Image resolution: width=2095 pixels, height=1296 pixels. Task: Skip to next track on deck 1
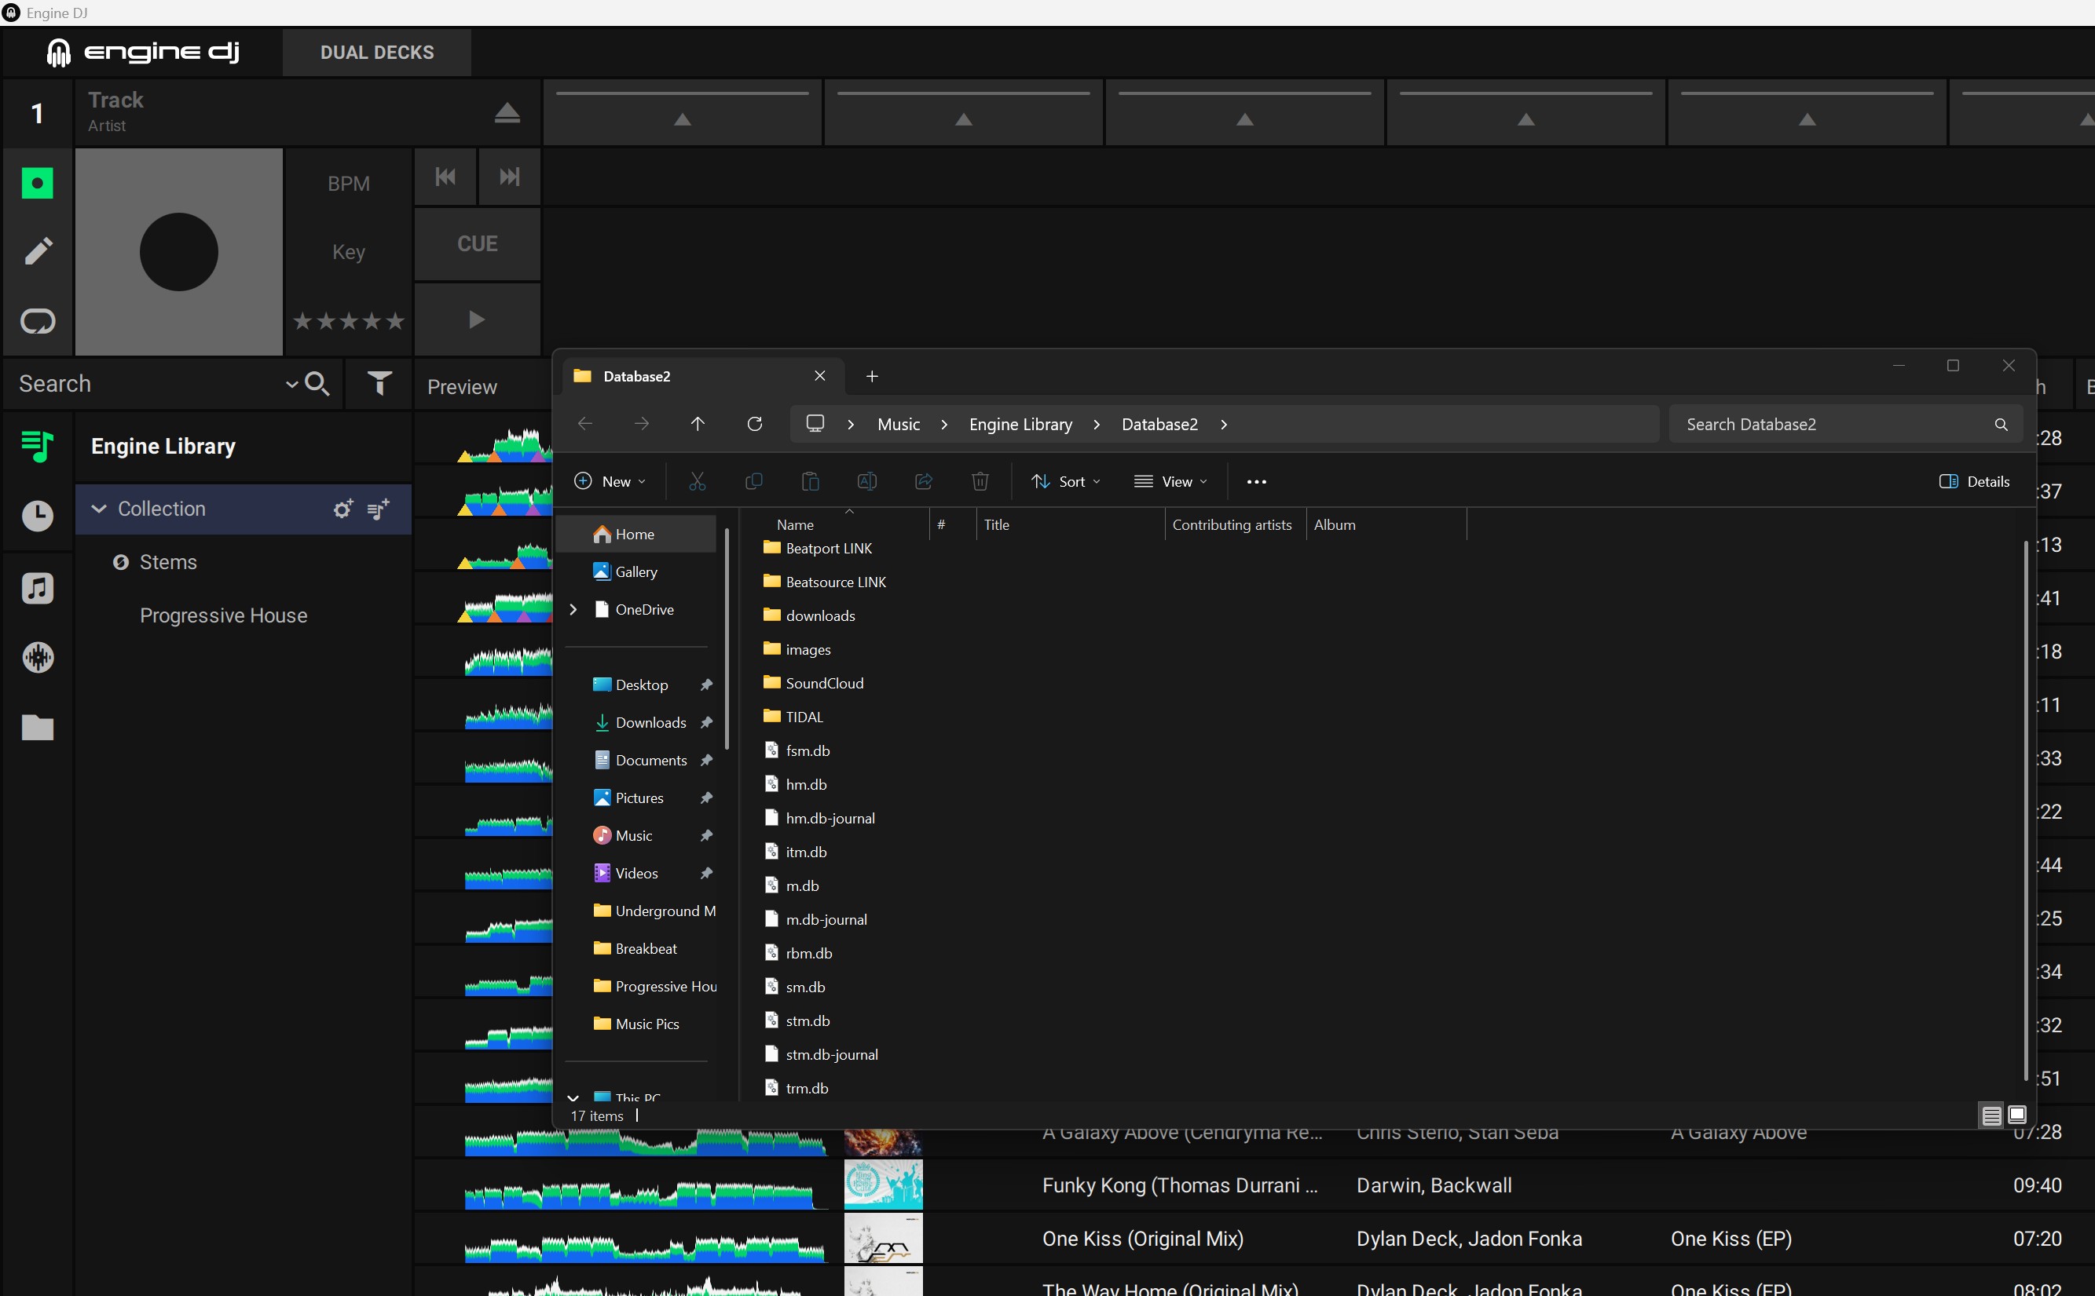(509, 177)
